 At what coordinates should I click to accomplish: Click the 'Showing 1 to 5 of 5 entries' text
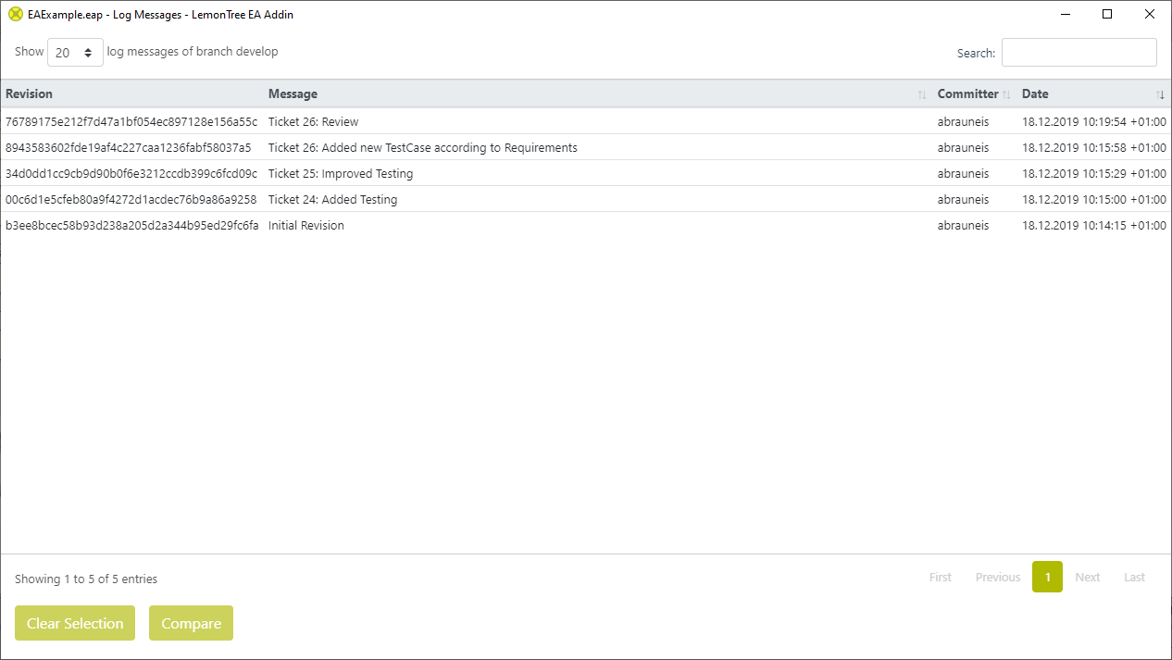(86, 579)
